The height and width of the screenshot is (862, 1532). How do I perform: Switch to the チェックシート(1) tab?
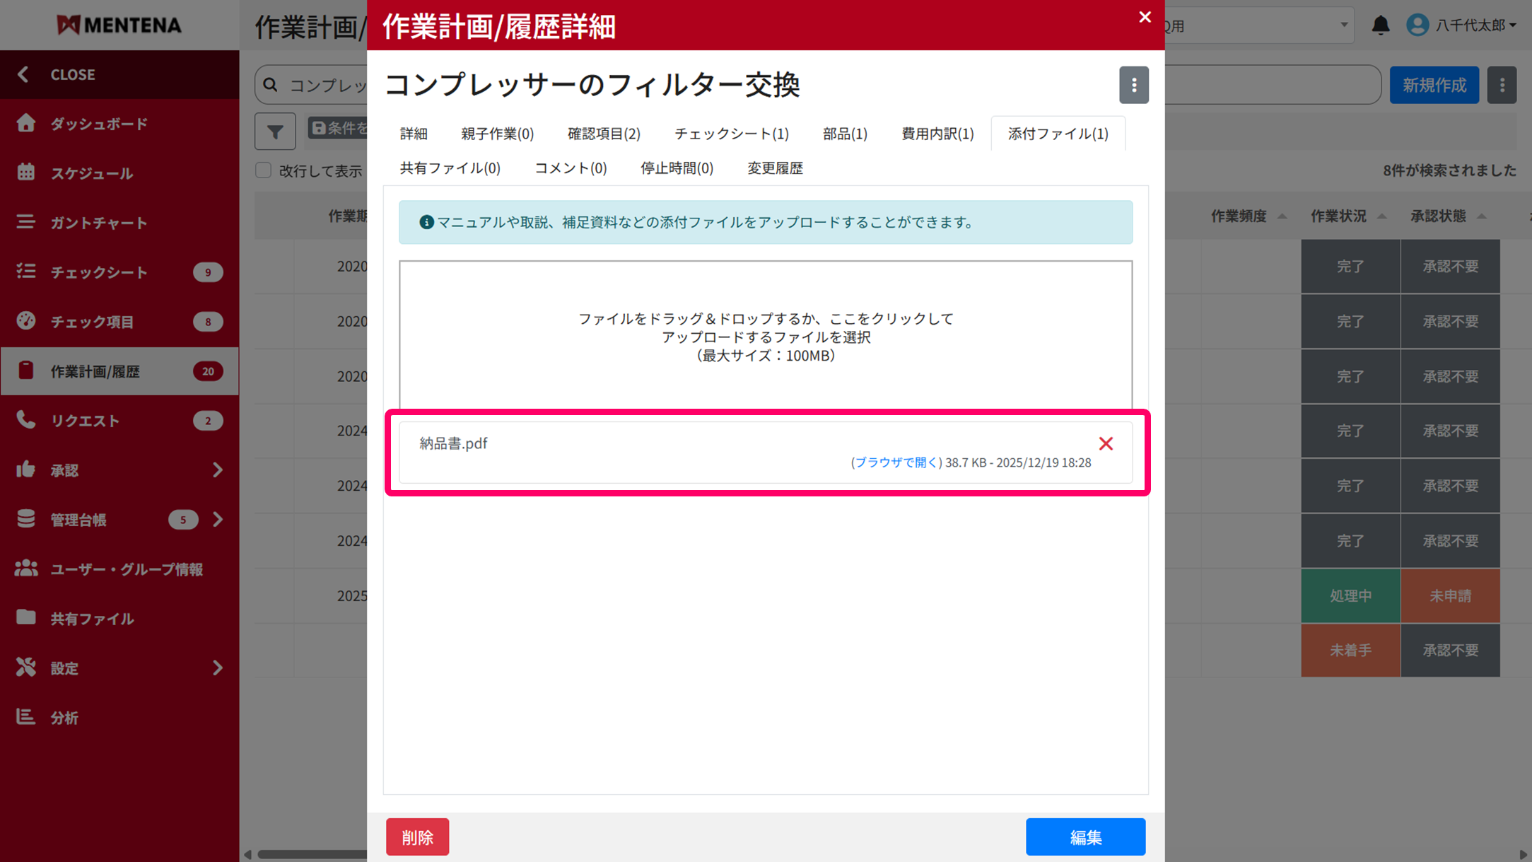coord(731,134)
